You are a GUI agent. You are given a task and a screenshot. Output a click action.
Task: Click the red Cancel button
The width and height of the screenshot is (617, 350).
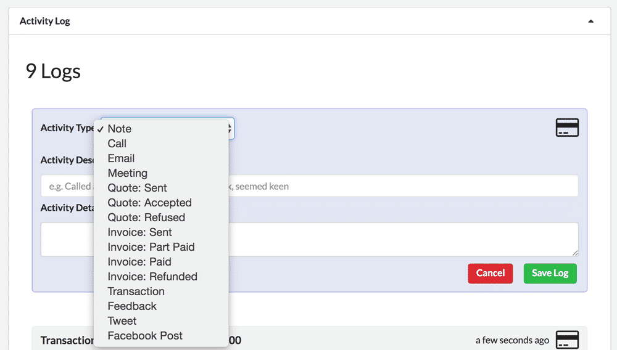[x=491, y=274]
